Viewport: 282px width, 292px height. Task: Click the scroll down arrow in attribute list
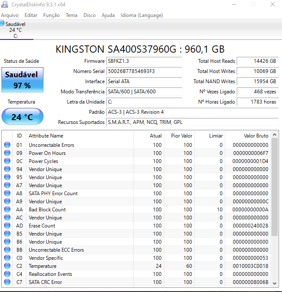(x=274, y=283)
